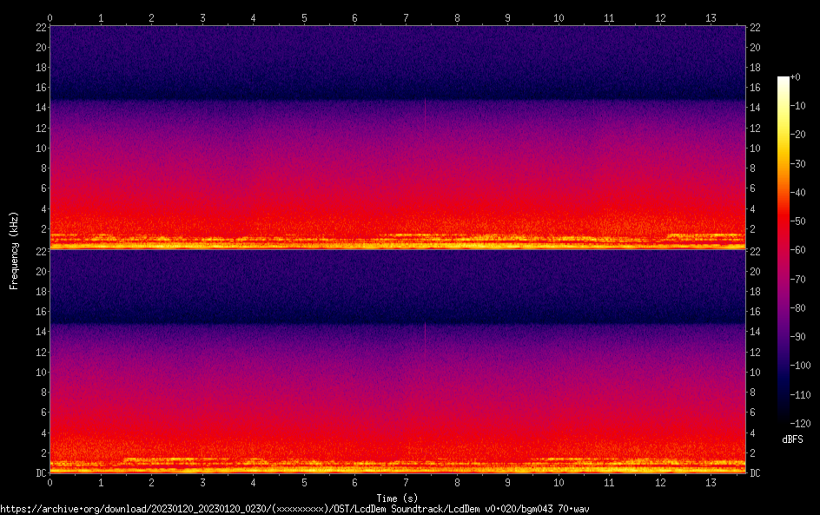
Task: Click the 'Frequency (kHz)' vertical axis label
Action: pos(14,249)
